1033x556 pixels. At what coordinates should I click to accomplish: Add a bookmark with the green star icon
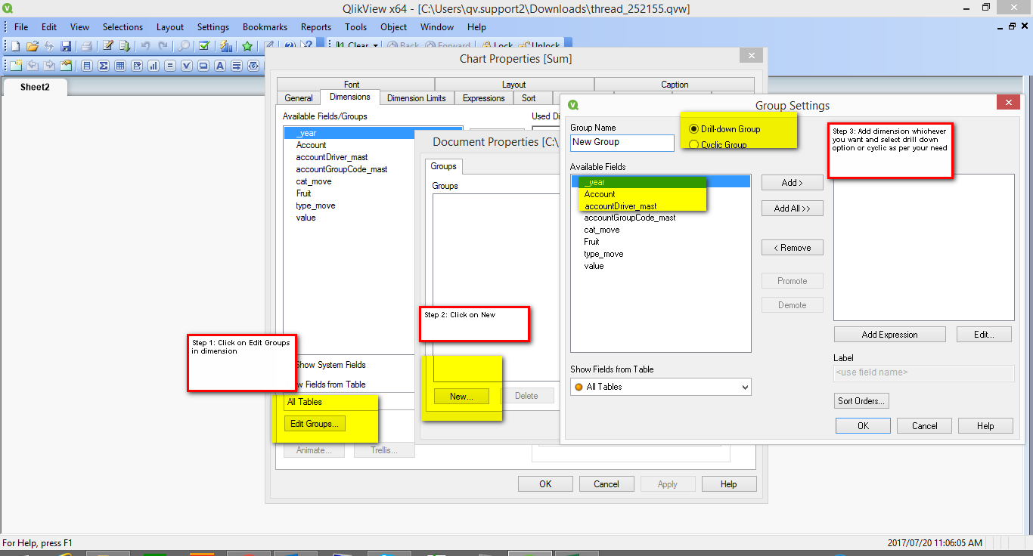pos(247,46)
